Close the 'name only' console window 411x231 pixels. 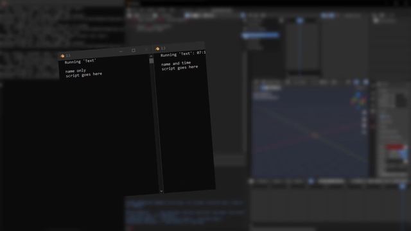point(146,49)
